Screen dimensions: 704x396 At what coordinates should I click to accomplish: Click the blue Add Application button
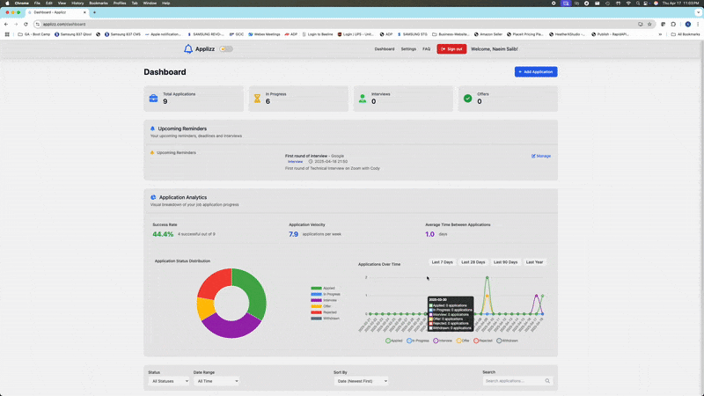coord(536,72)
